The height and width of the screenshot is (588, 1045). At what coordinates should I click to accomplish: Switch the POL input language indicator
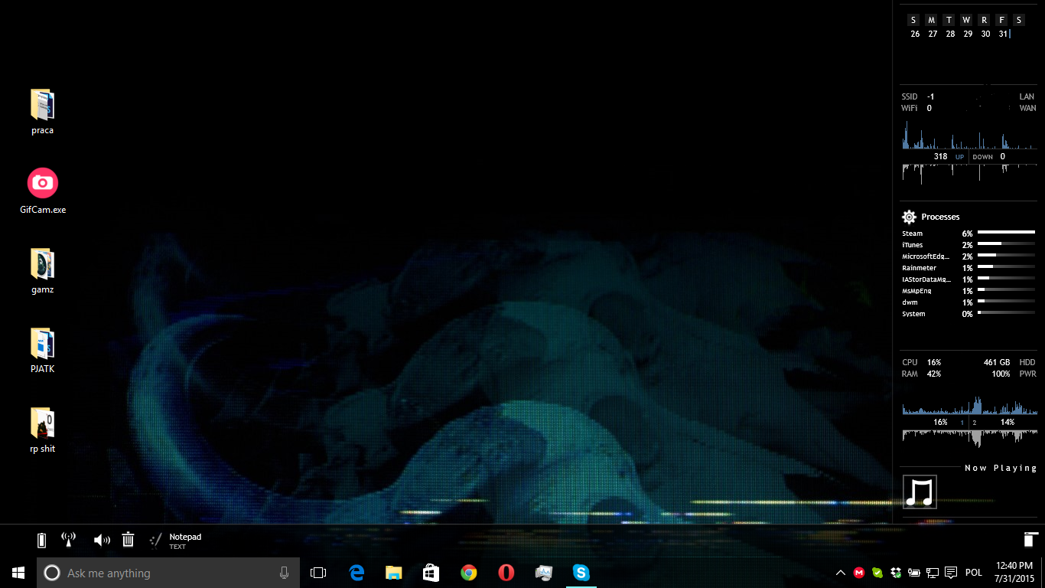[974, 573]
